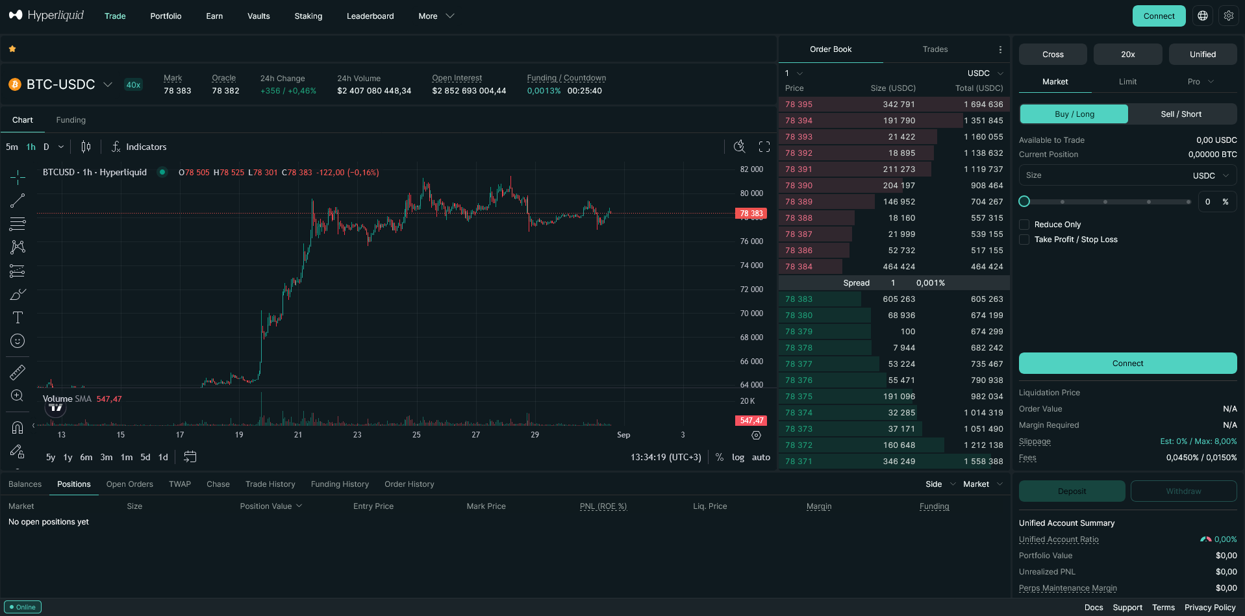
Task: Click the chart quick-search icon
Action: (739, 147)
